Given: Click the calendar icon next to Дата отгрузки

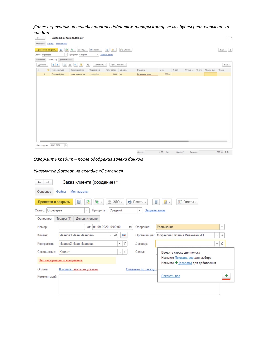Looking at the screenshot, I should pos(66,145).
